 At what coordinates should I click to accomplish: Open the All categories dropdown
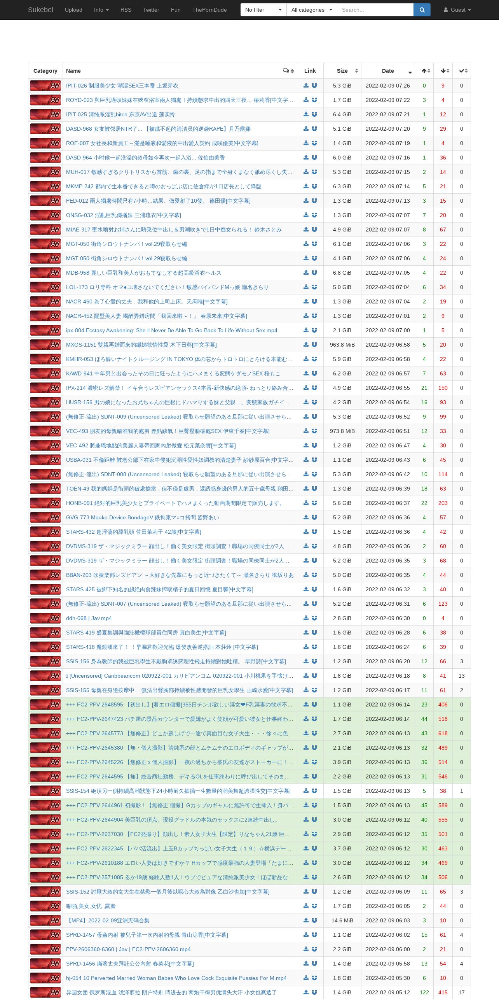point(312,10)
